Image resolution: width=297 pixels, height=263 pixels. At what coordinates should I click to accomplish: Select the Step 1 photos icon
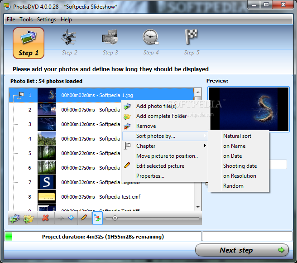(x=29, y=43)
